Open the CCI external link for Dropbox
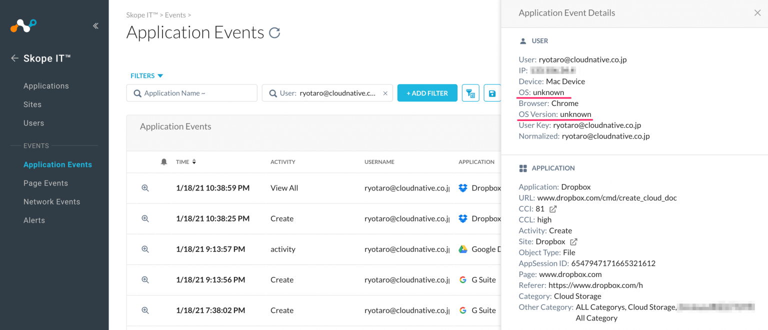 [552, 208]
